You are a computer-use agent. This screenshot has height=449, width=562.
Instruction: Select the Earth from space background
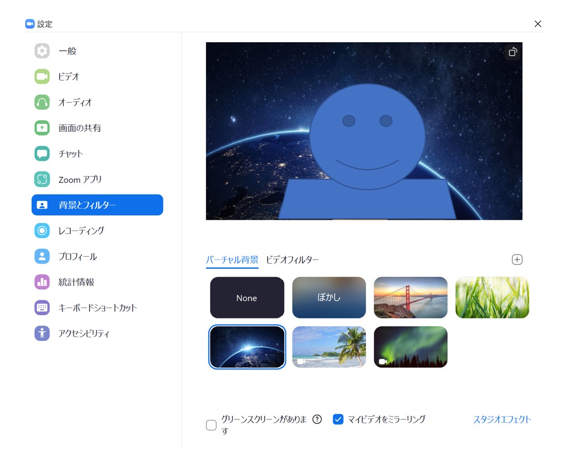pyautogui.click(x=247, y=347)
